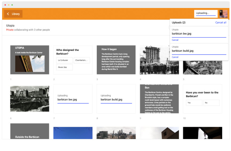231x151 pixels.
Task: Click the barbican bw.jpg uploading card progress bar
Action: [73, 103]
